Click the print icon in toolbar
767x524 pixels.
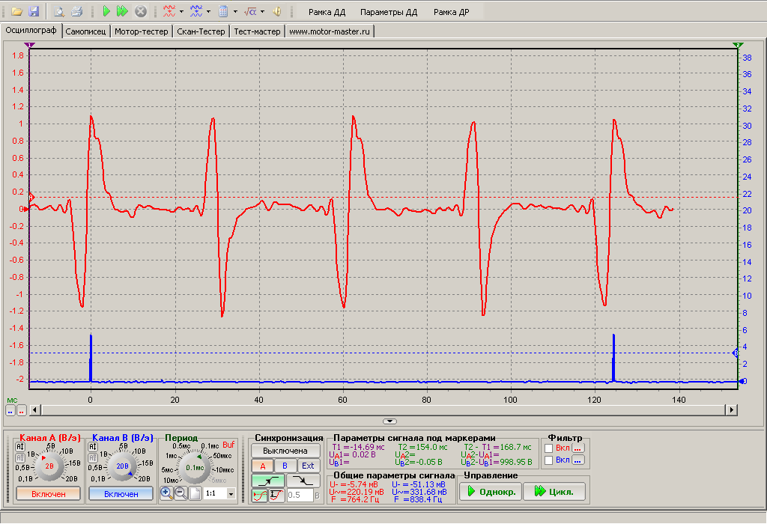(75, 12)
